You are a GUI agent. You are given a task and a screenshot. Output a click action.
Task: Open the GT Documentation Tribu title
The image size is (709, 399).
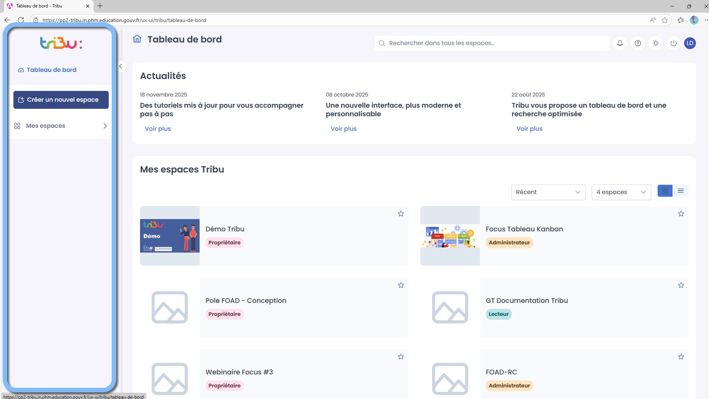pyautogui.click(x=527, y=301)
